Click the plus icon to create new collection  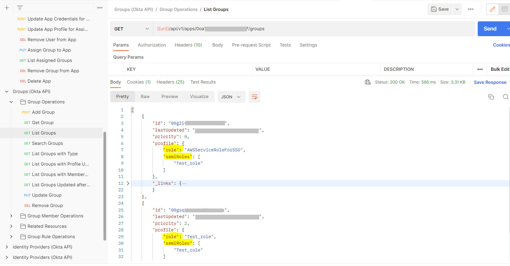7,8
